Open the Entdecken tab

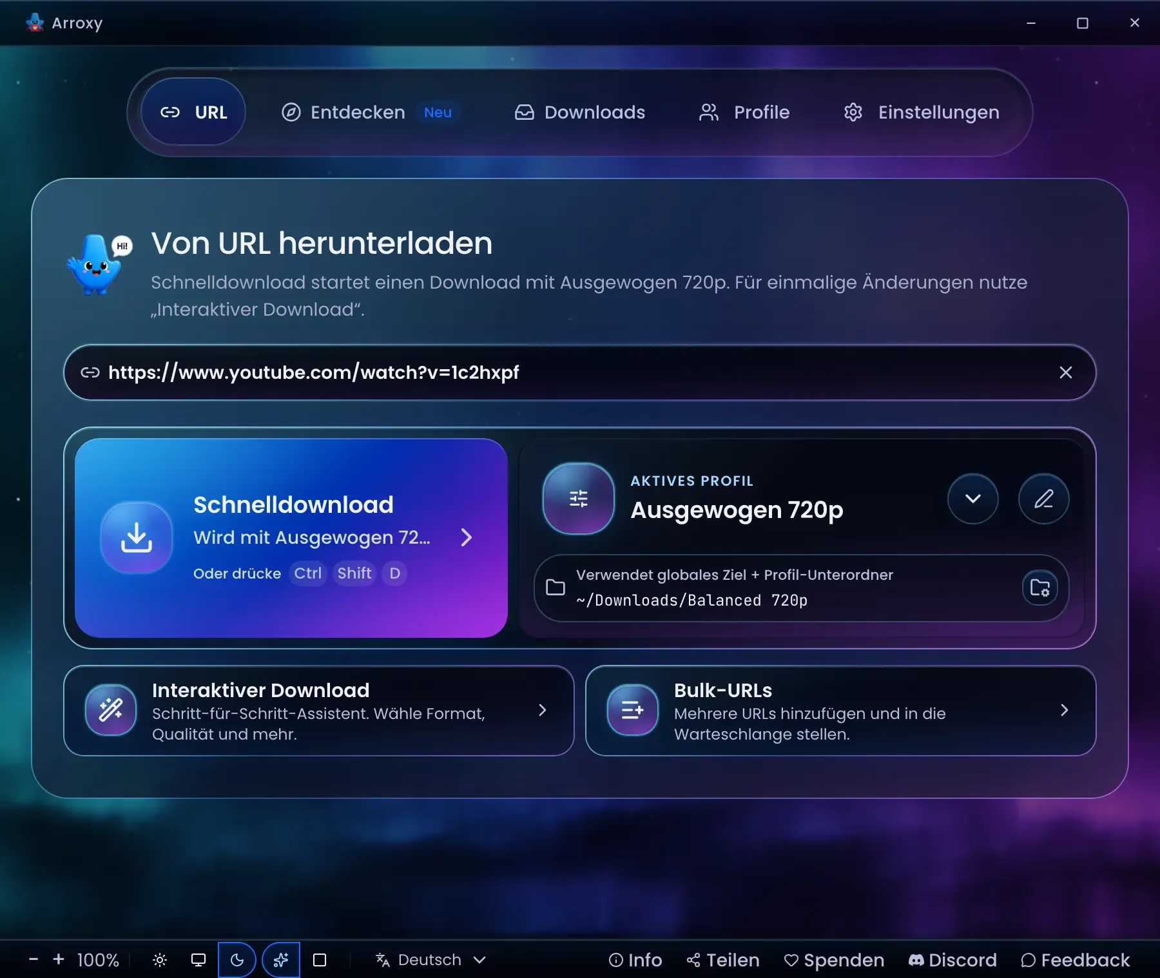371,112
